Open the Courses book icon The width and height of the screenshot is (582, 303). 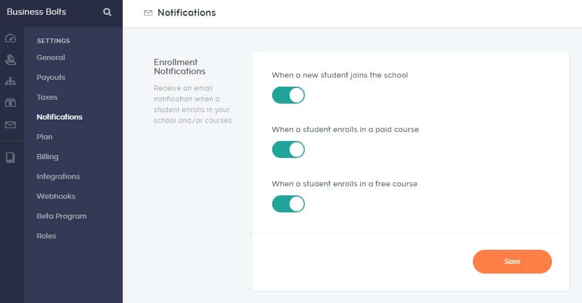10,157
